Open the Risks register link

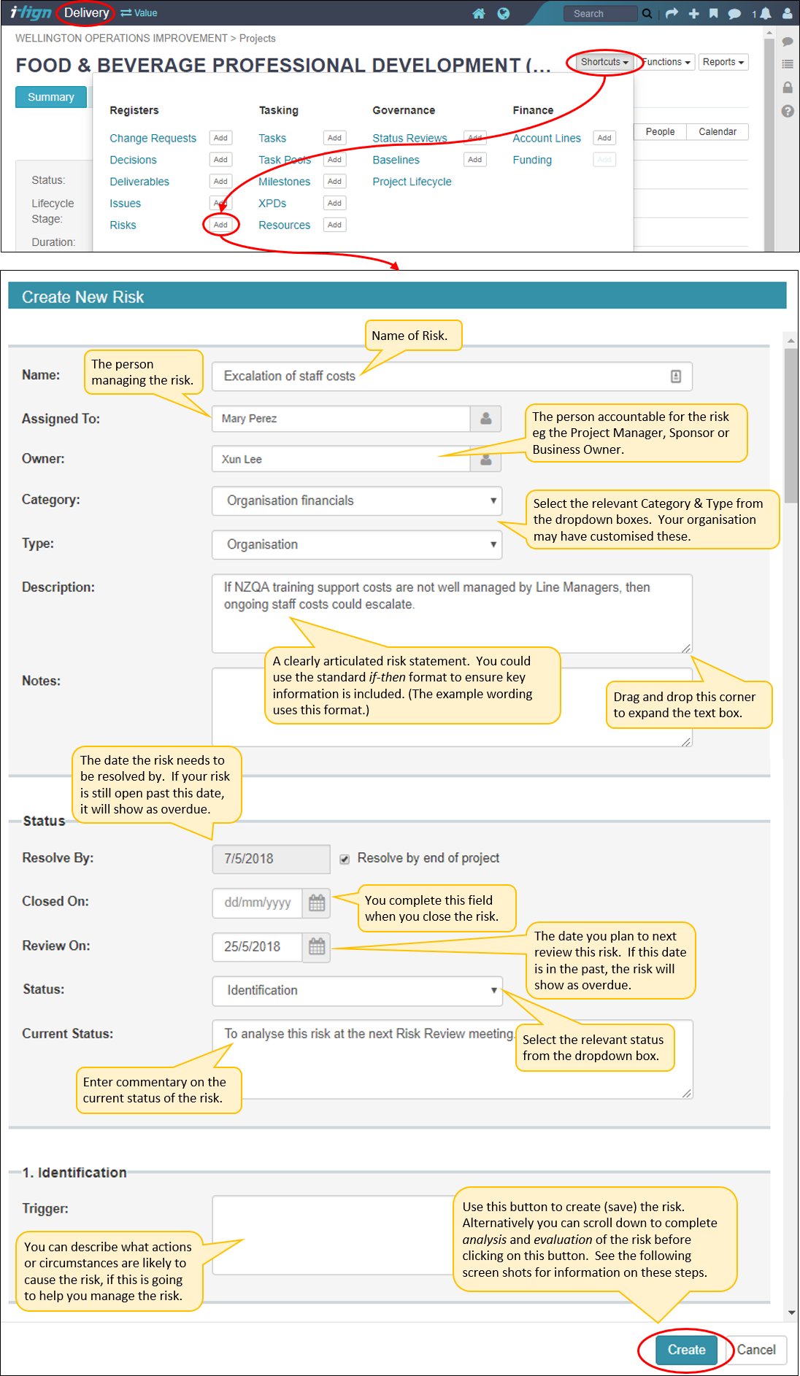[123, 225]
